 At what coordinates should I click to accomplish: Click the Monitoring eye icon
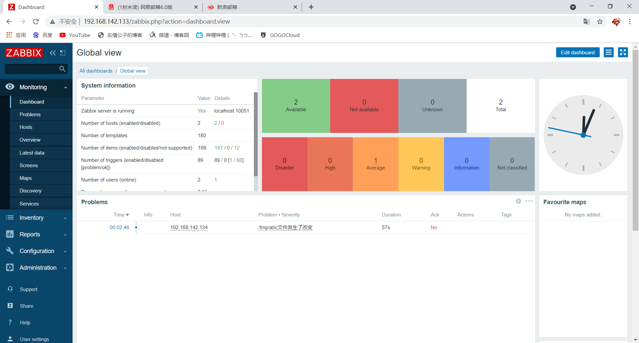click(x=10, y=87)
